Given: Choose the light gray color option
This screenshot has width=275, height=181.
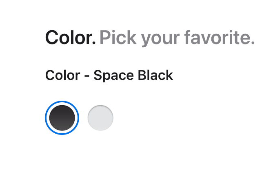Looking at the screenshot, I should click(x=100, y=118).
